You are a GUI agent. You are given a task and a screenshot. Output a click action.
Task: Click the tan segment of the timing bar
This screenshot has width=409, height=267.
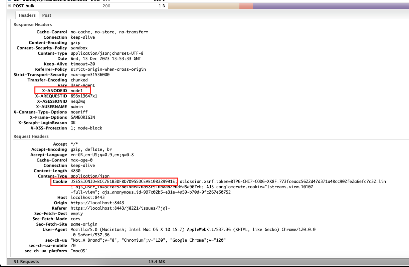pos(203,6)
